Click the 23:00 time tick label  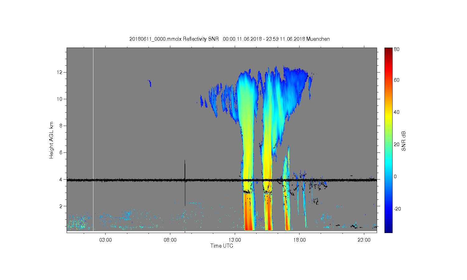364,240
